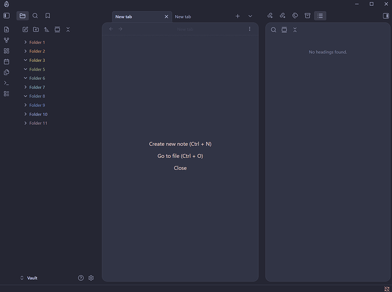This screenshot has width=392, height=292.
Task: Open the Vault switcher at bottom left
Action: click(x=29, y=278)
